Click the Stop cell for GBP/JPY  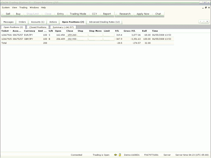[82, 39]
